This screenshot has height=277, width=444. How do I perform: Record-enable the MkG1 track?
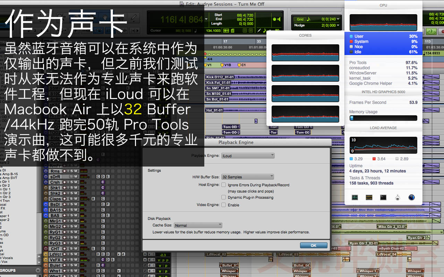65,221
